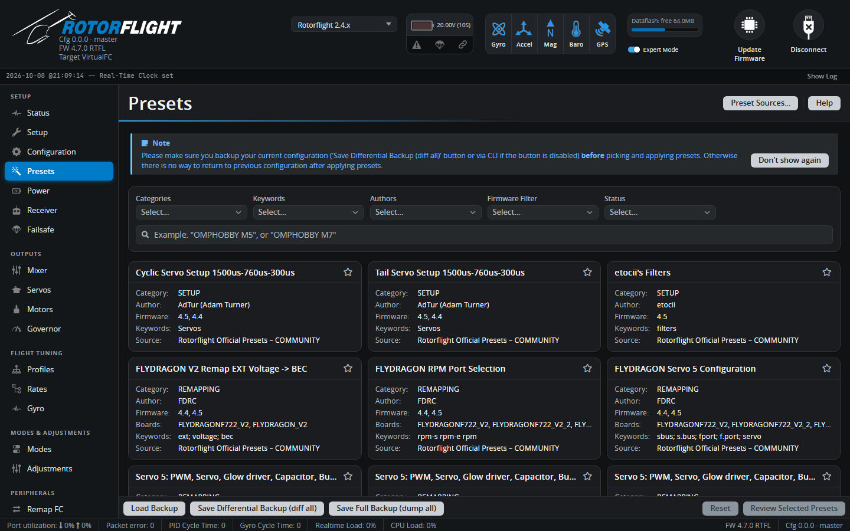Image resolution: width=850 pixels, height=531 pixels.
Task: Go to the Status tab in sidebar
Action: (x=59, y=113)
